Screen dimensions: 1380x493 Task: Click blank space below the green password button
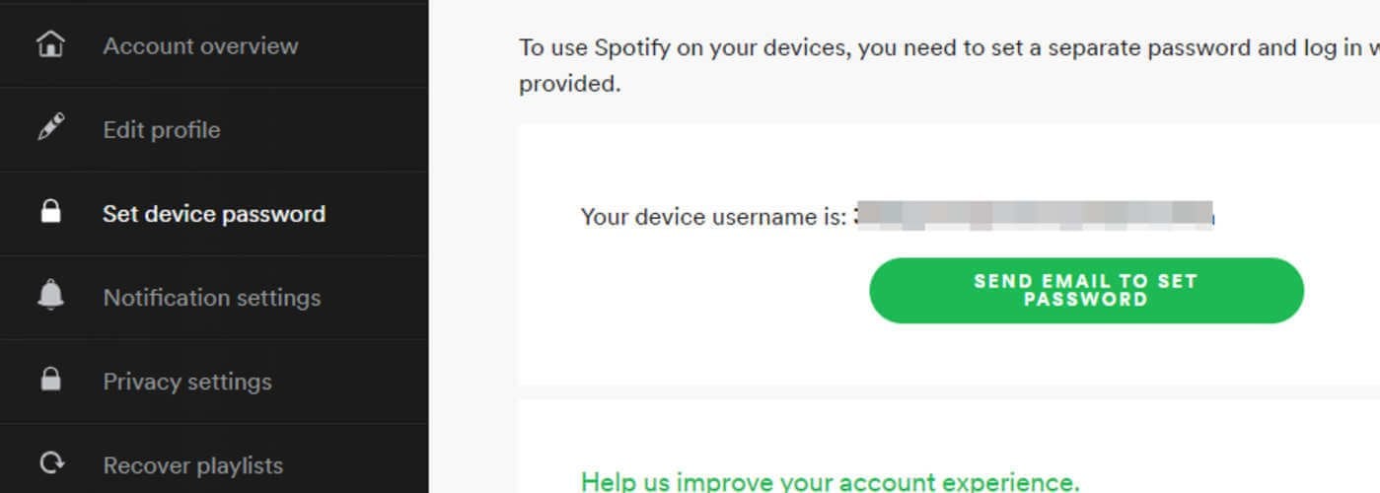(x=1085, y=355)
